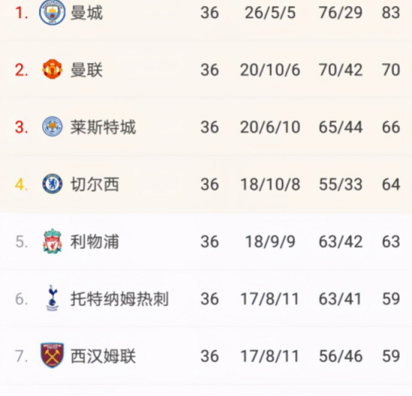Viewport: 412px width, 396px height.
Task: Select Manchester City's 83 points value
Action: point(391,13)
